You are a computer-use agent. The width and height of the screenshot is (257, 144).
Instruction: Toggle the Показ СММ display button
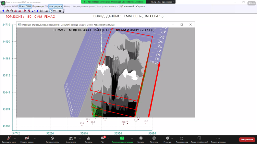(x=25, y=6)
